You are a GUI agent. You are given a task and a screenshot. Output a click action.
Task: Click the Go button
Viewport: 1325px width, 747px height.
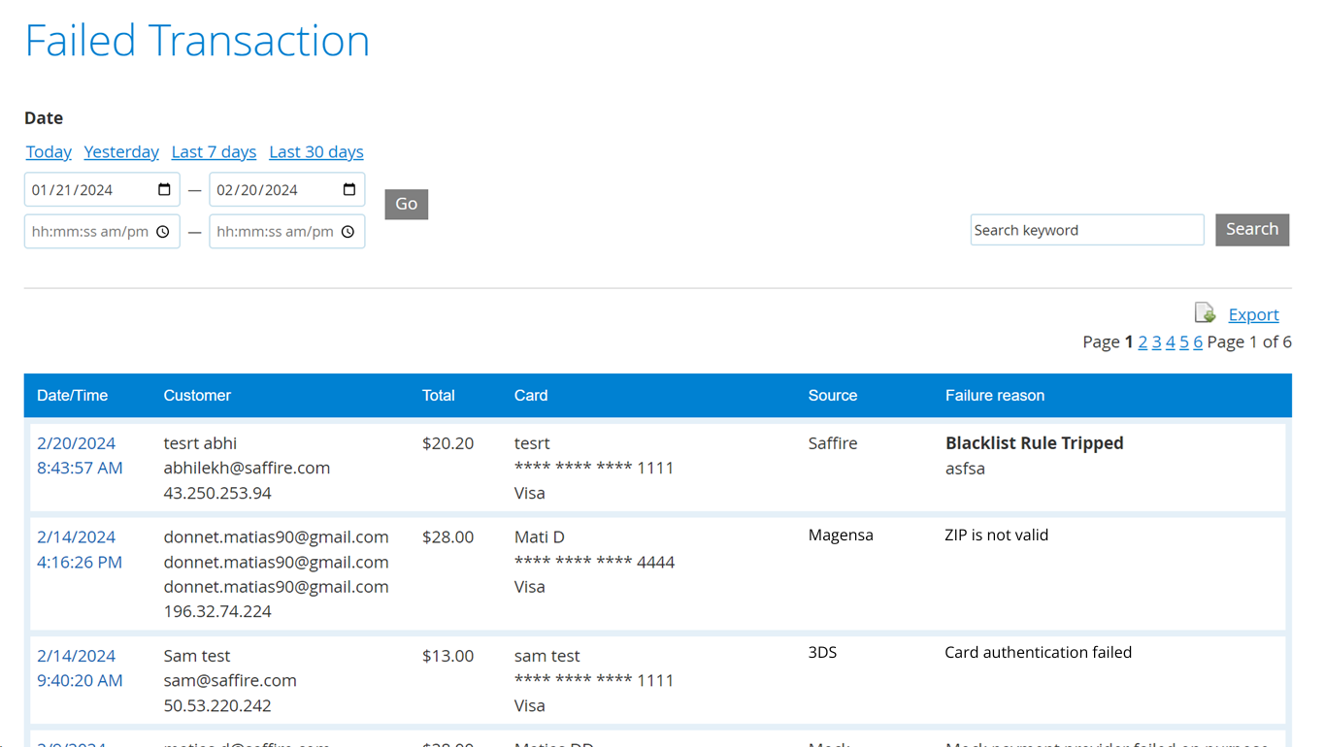point(407,204)
